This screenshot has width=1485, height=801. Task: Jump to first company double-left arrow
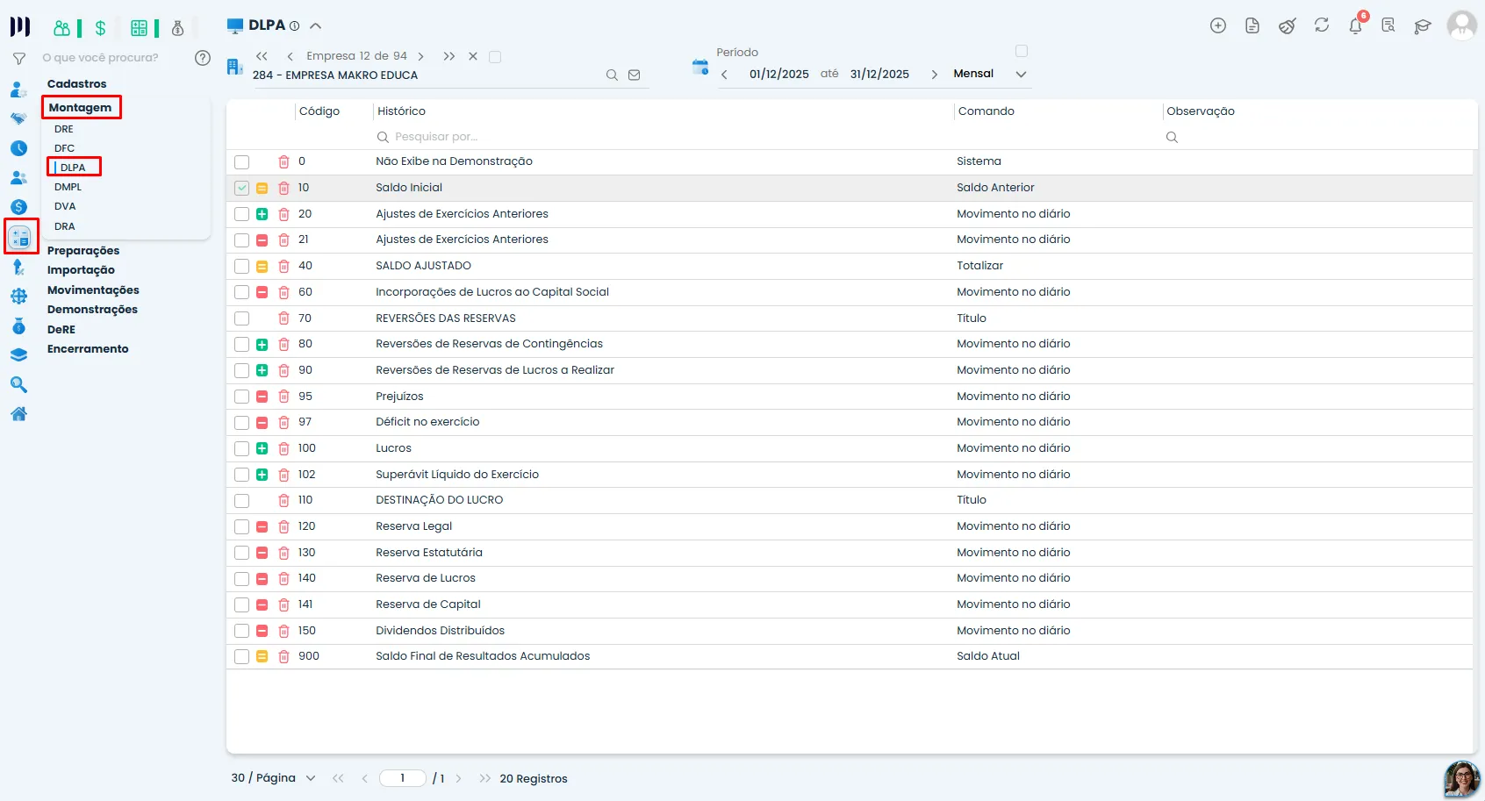(x=262, y=56)
